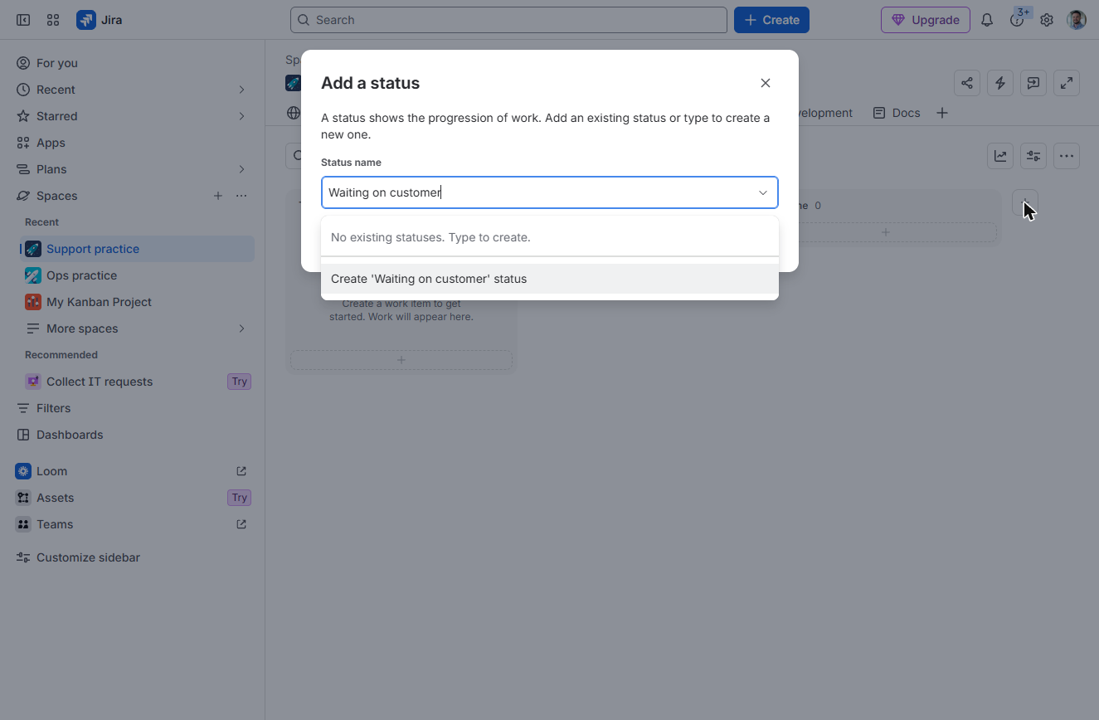Collapse the sidebar with the panel icon

point(23,20)
